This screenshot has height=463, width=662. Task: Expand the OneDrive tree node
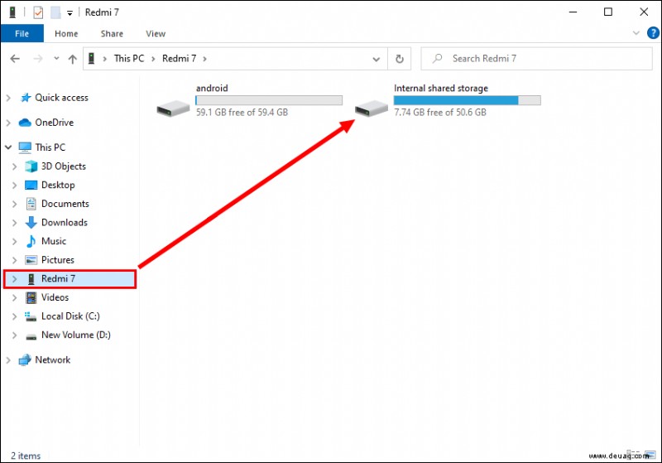tap(8, 123)
